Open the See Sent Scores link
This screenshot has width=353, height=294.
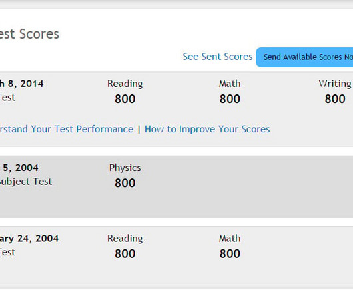click(x=218, y=57)
